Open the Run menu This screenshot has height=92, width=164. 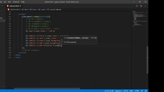[9, 2]
